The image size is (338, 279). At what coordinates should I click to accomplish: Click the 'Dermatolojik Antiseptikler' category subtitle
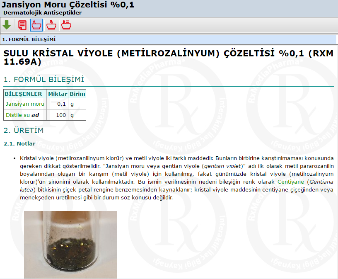tap(43, 12)
